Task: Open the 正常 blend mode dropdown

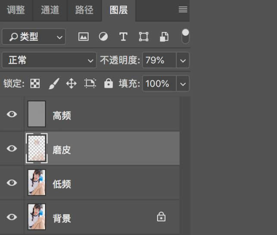Action: (x=49, y=60)
